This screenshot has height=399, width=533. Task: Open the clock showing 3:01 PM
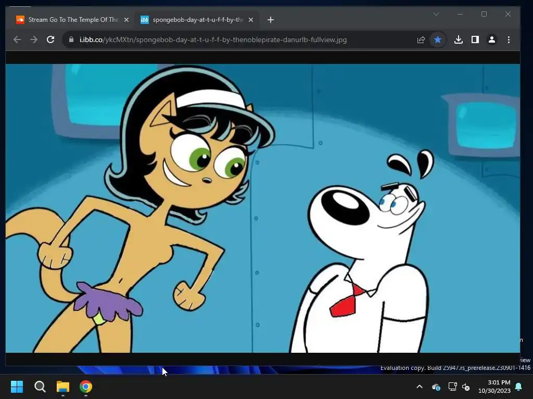point(494,387)
